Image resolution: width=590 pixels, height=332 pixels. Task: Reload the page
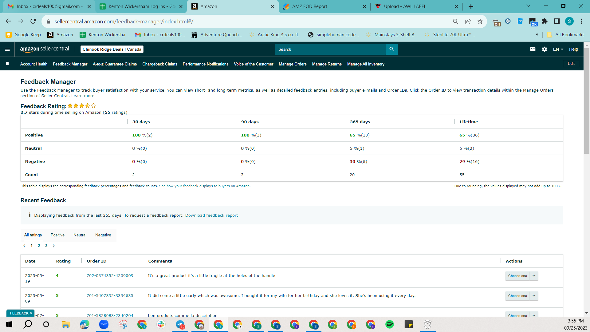tap(33, 21)
